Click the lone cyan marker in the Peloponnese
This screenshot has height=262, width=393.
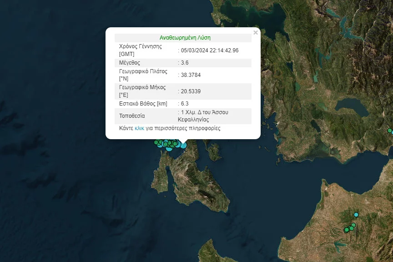356,215
